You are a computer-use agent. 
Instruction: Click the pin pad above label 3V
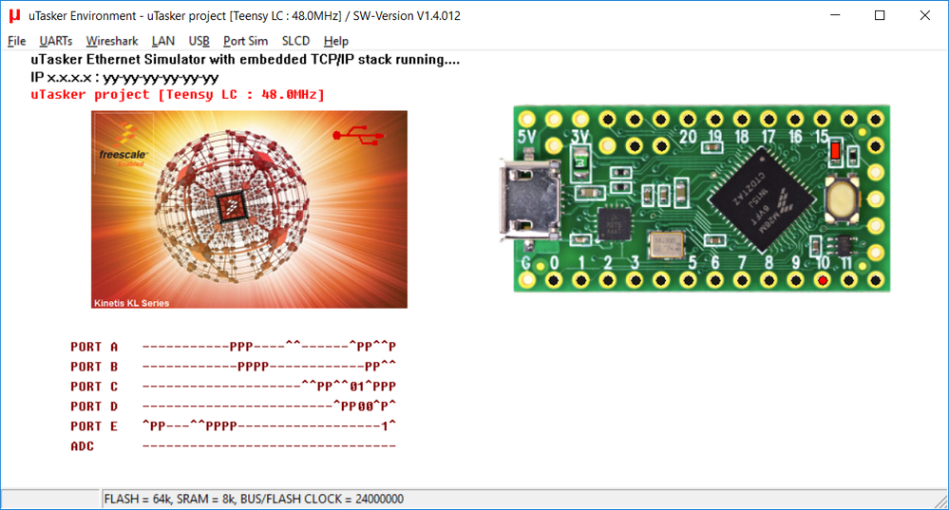point(580,119)
